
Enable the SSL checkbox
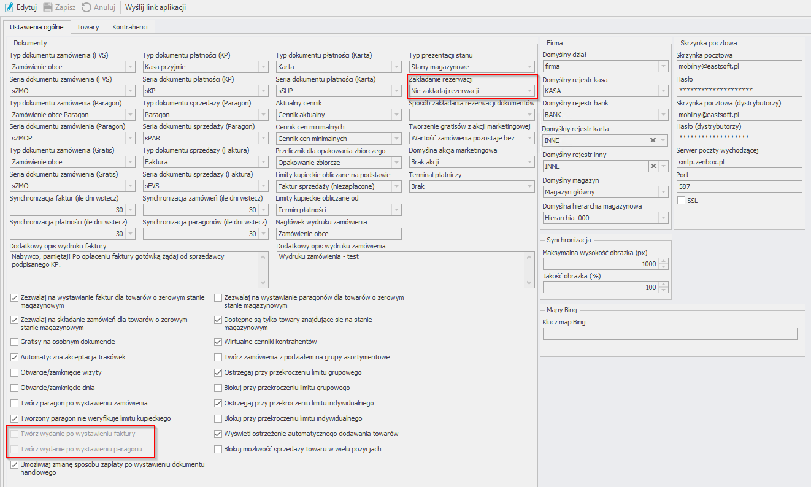pyautogui.click(x=682, y=201)
